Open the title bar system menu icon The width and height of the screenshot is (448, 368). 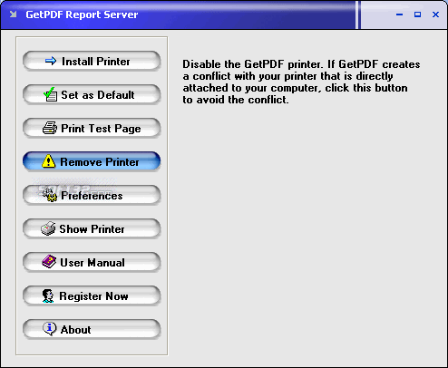click(13, 15)
